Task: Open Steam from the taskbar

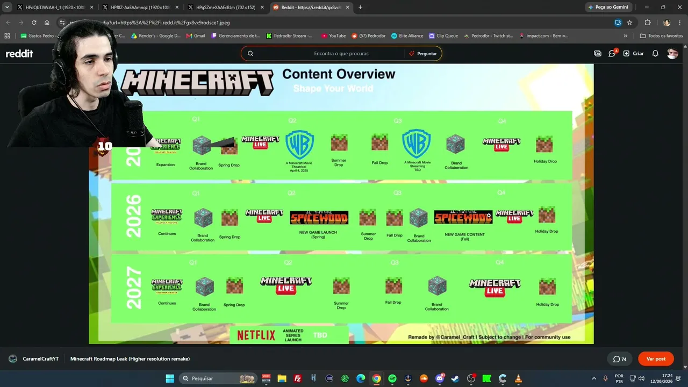Action: point(456,378)
